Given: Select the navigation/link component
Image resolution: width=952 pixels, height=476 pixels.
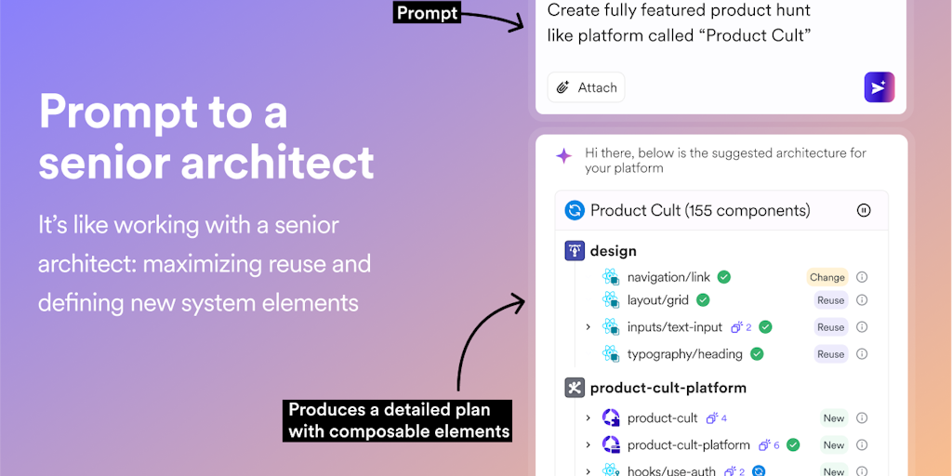Looking at the screenshot, I should point(668,277).
